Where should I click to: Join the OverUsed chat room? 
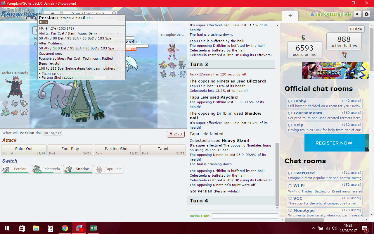point(325,175)
